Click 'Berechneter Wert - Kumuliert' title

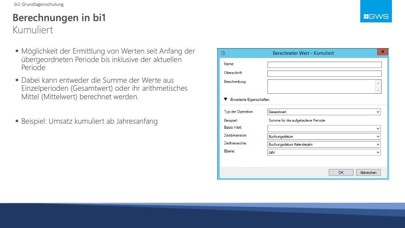[303, 53]
